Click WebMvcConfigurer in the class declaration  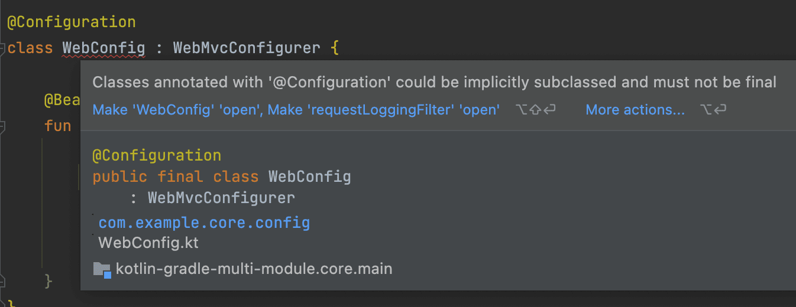[x=247, y=48]
